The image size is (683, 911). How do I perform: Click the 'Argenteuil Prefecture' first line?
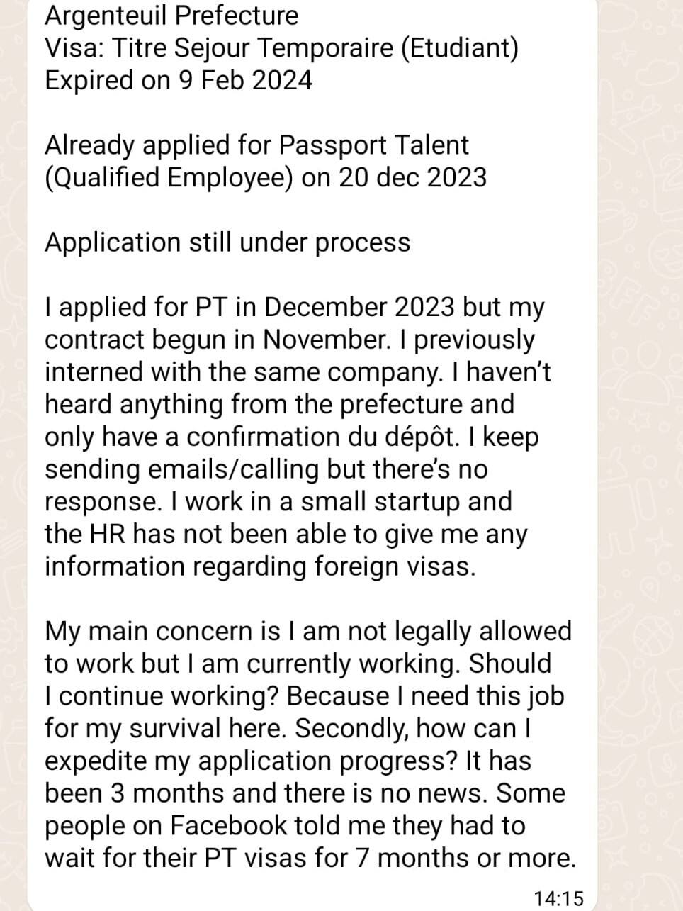171,15
